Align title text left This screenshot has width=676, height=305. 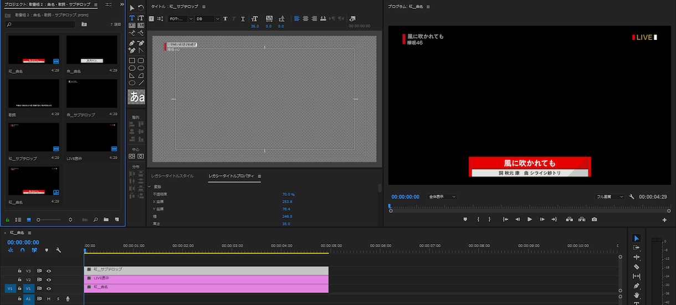coord(297,18)
